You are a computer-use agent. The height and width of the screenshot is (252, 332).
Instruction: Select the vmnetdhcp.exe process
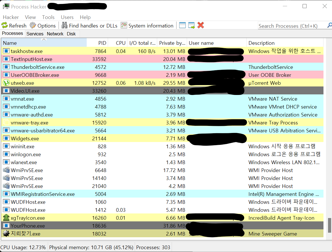point(162,107)
